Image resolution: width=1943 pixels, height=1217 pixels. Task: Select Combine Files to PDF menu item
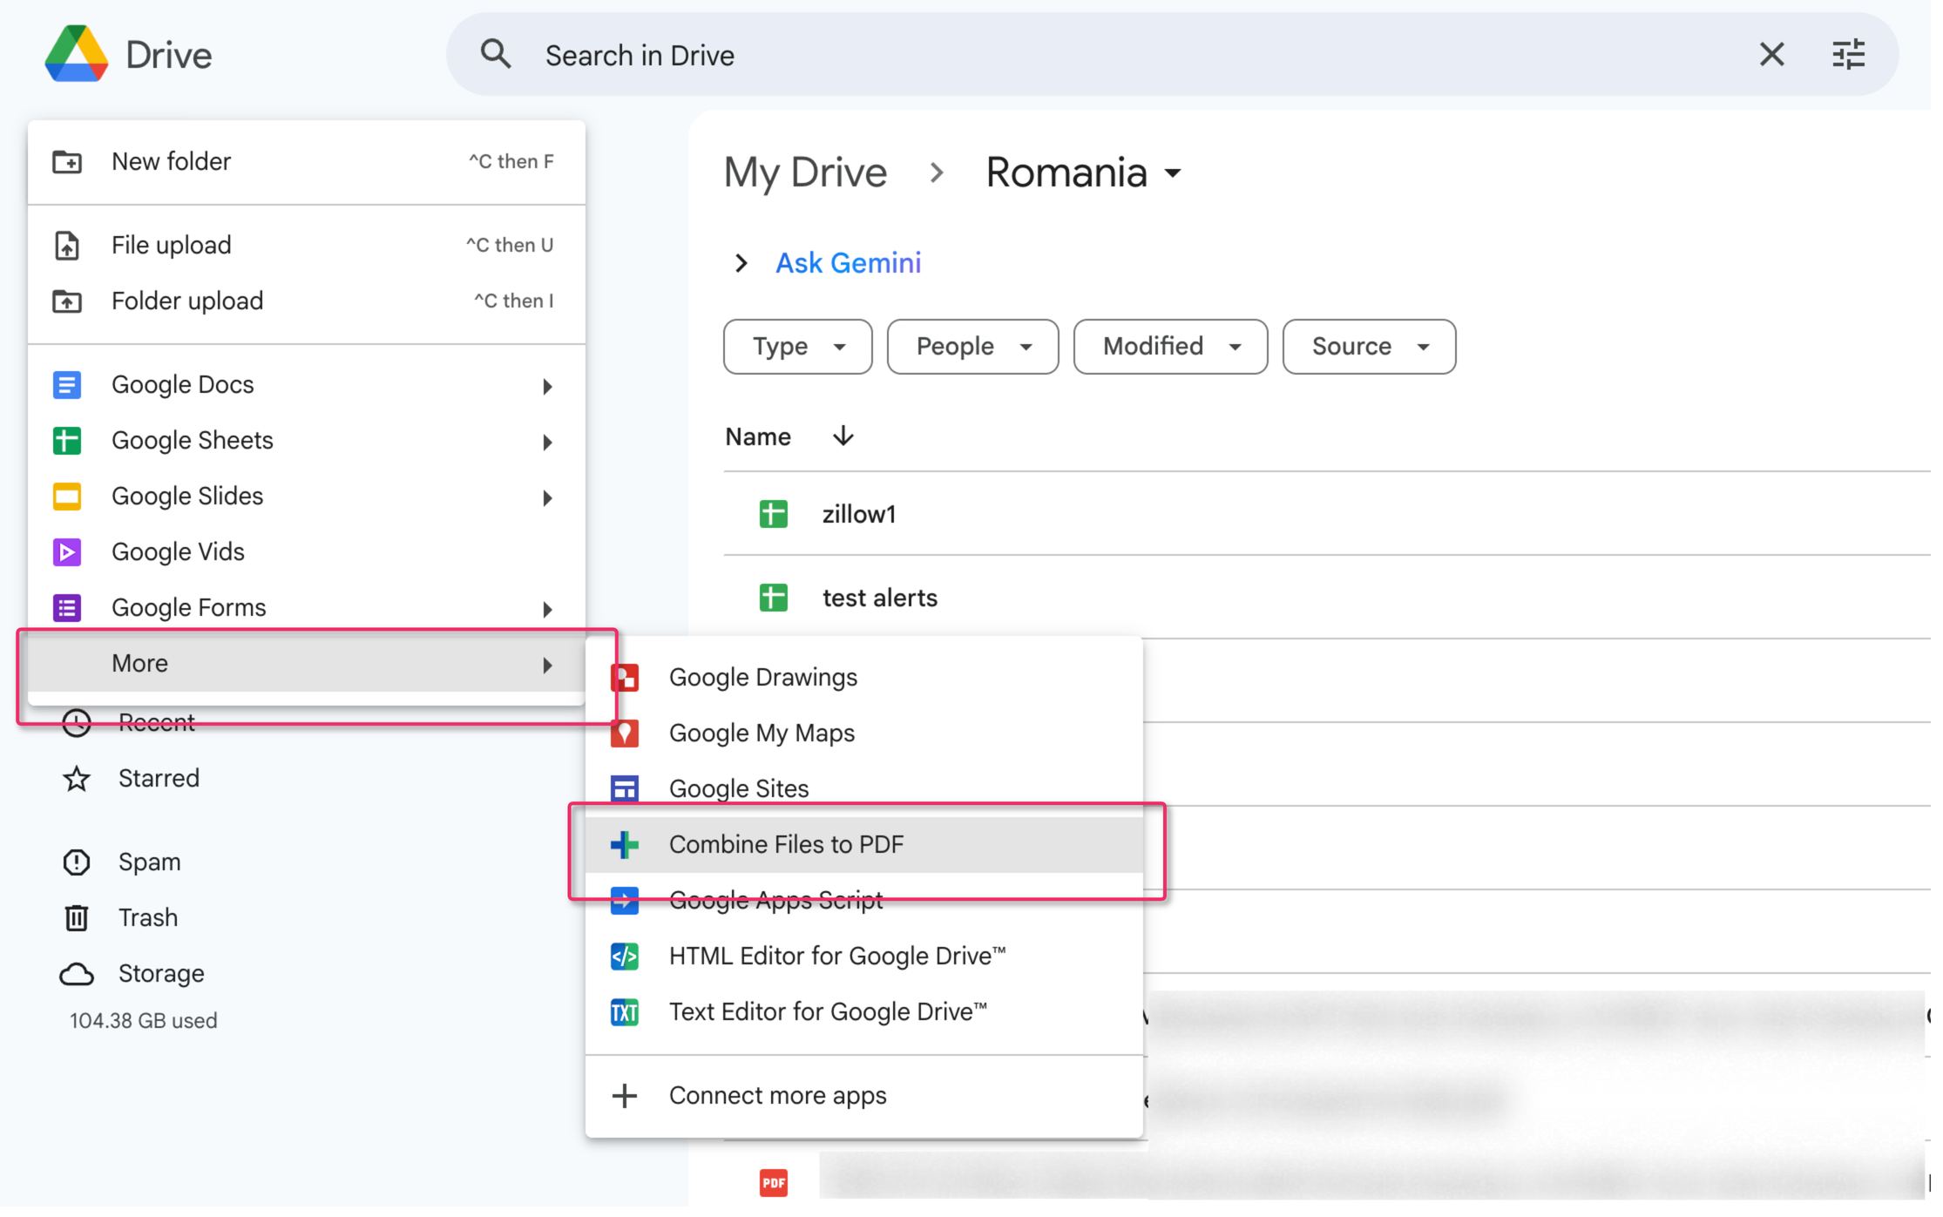(x=786, y=845)
